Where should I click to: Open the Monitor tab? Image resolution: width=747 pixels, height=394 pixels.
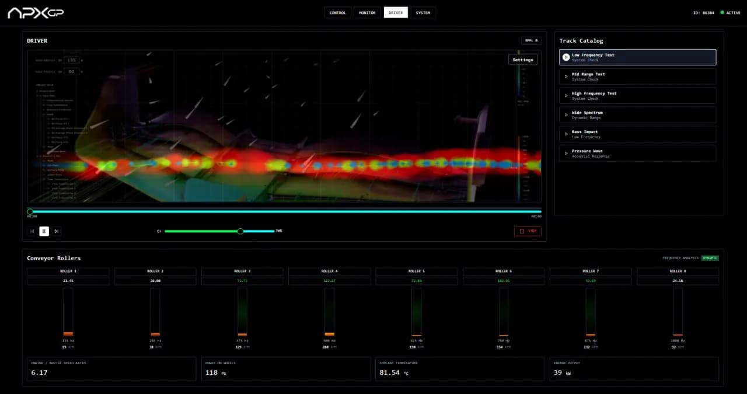[x=367, y=13]
